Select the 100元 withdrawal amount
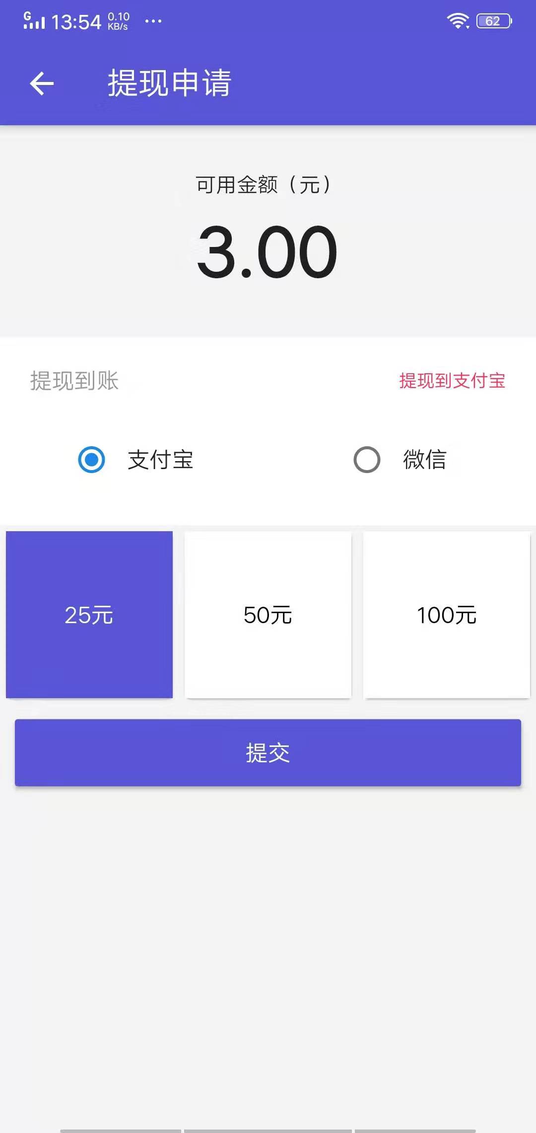Screen dimensions: 536x1133 [446, 615]
